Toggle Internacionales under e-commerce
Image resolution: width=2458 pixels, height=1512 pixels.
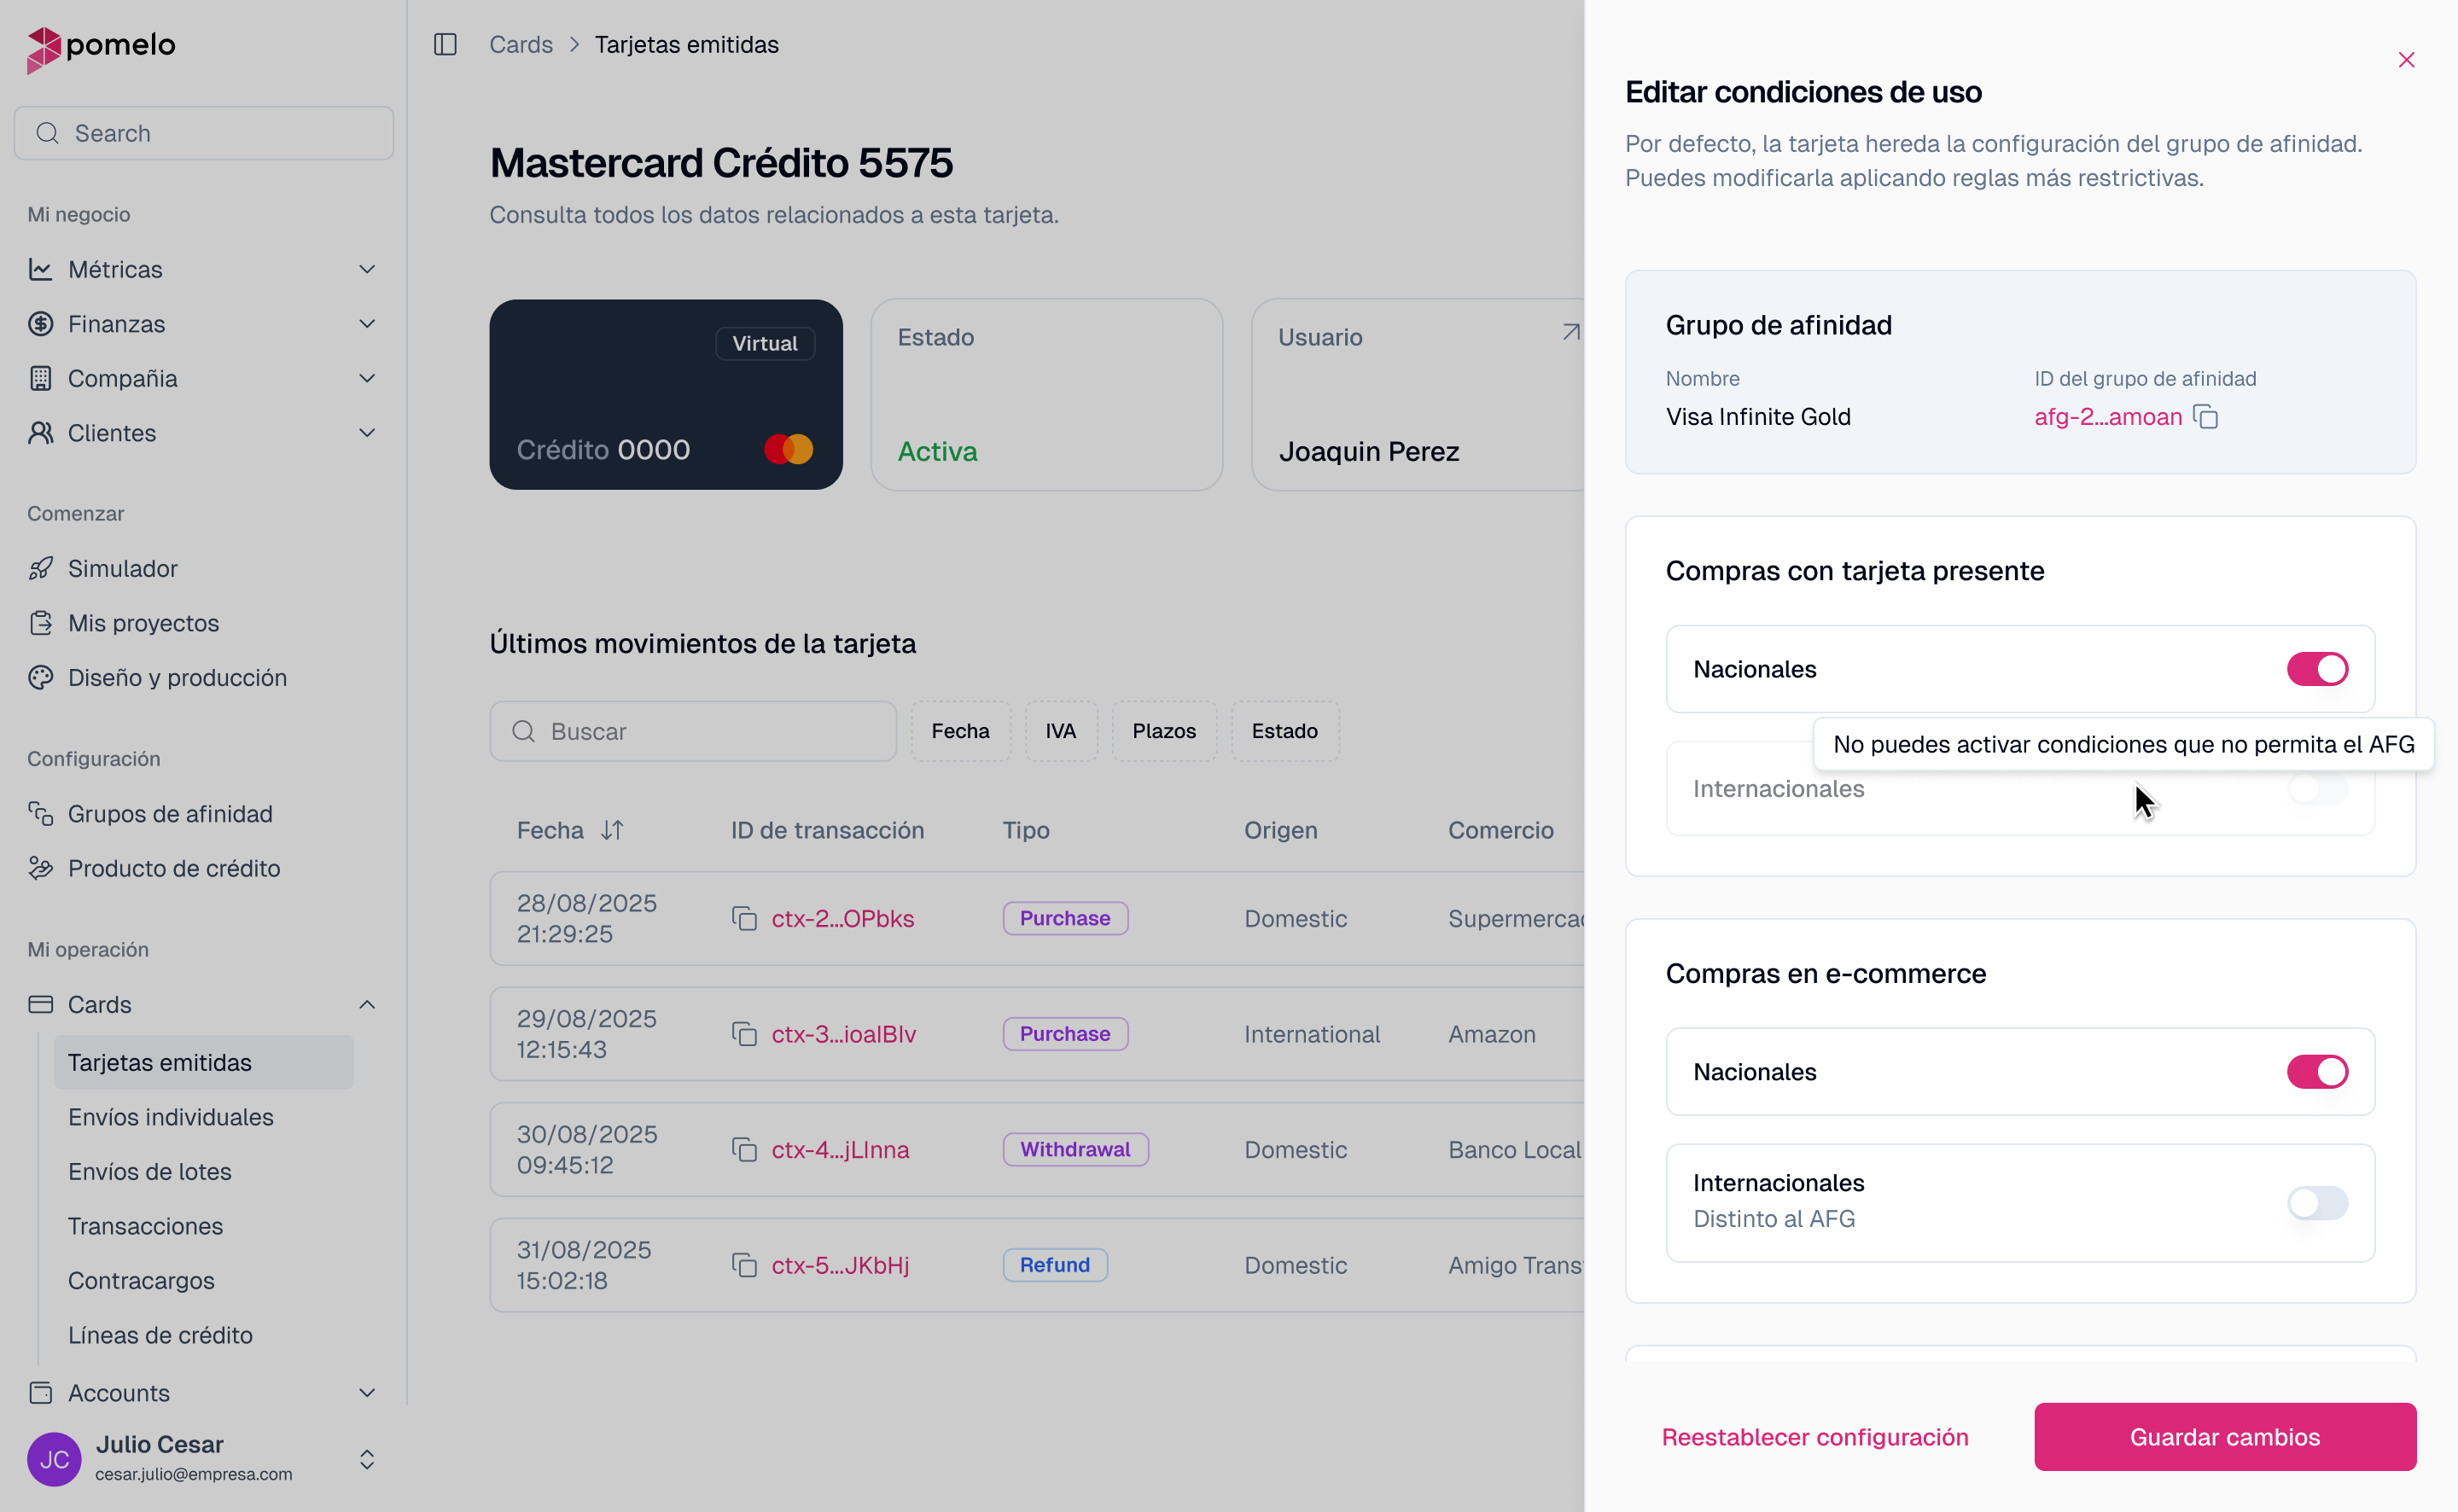[2317, 1203]
